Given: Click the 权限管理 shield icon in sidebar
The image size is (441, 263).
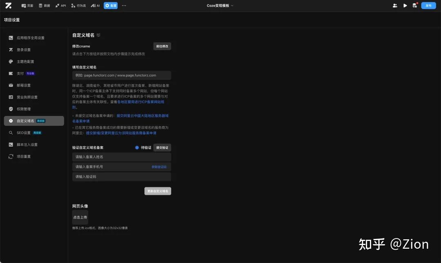Looking at the screenshot, I should pos(11,109).
